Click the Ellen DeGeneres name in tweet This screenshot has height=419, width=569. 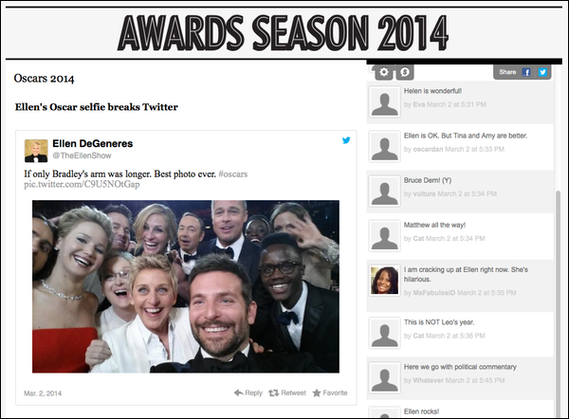coord(93,144)
